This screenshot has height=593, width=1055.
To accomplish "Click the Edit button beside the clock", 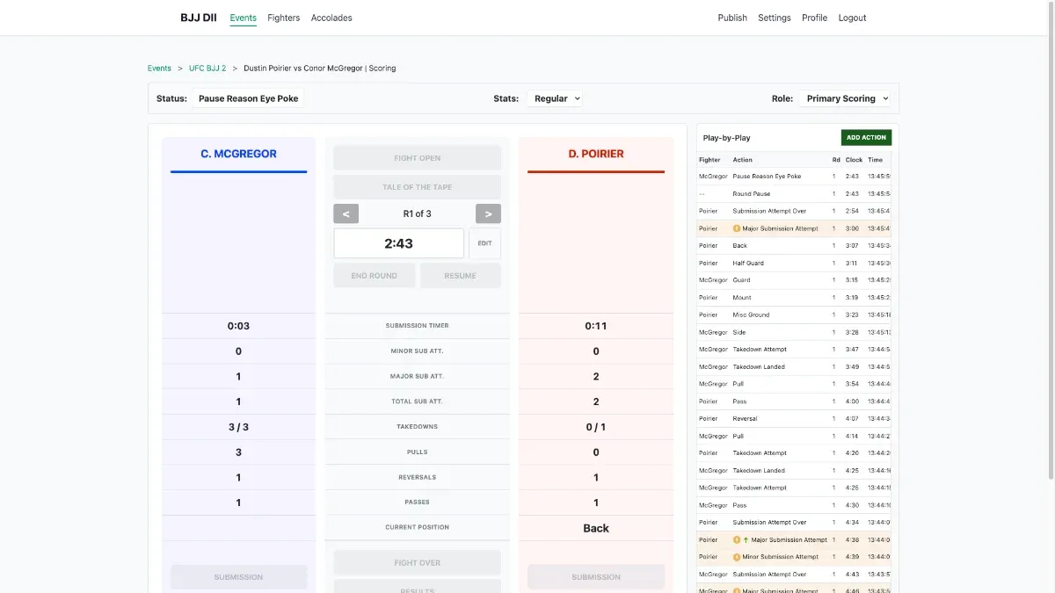I will point(484,243).
